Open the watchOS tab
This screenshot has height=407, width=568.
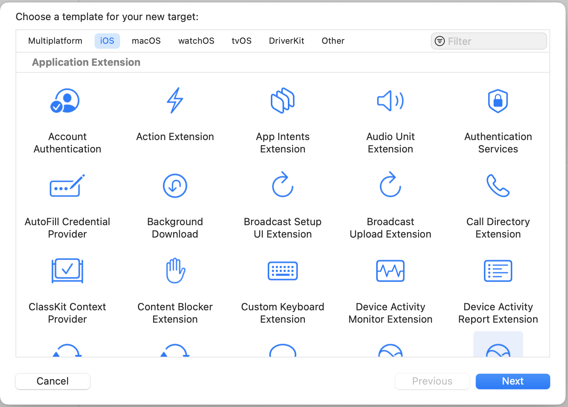(x=196, y=41)
